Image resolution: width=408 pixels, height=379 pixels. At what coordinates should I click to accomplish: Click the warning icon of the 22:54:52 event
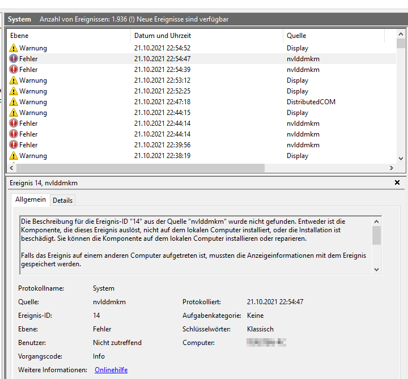[x=13, y=48]
